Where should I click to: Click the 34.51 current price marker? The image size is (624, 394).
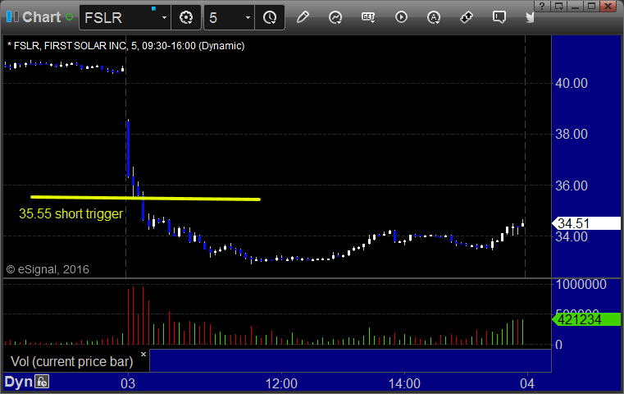point(585,223)
